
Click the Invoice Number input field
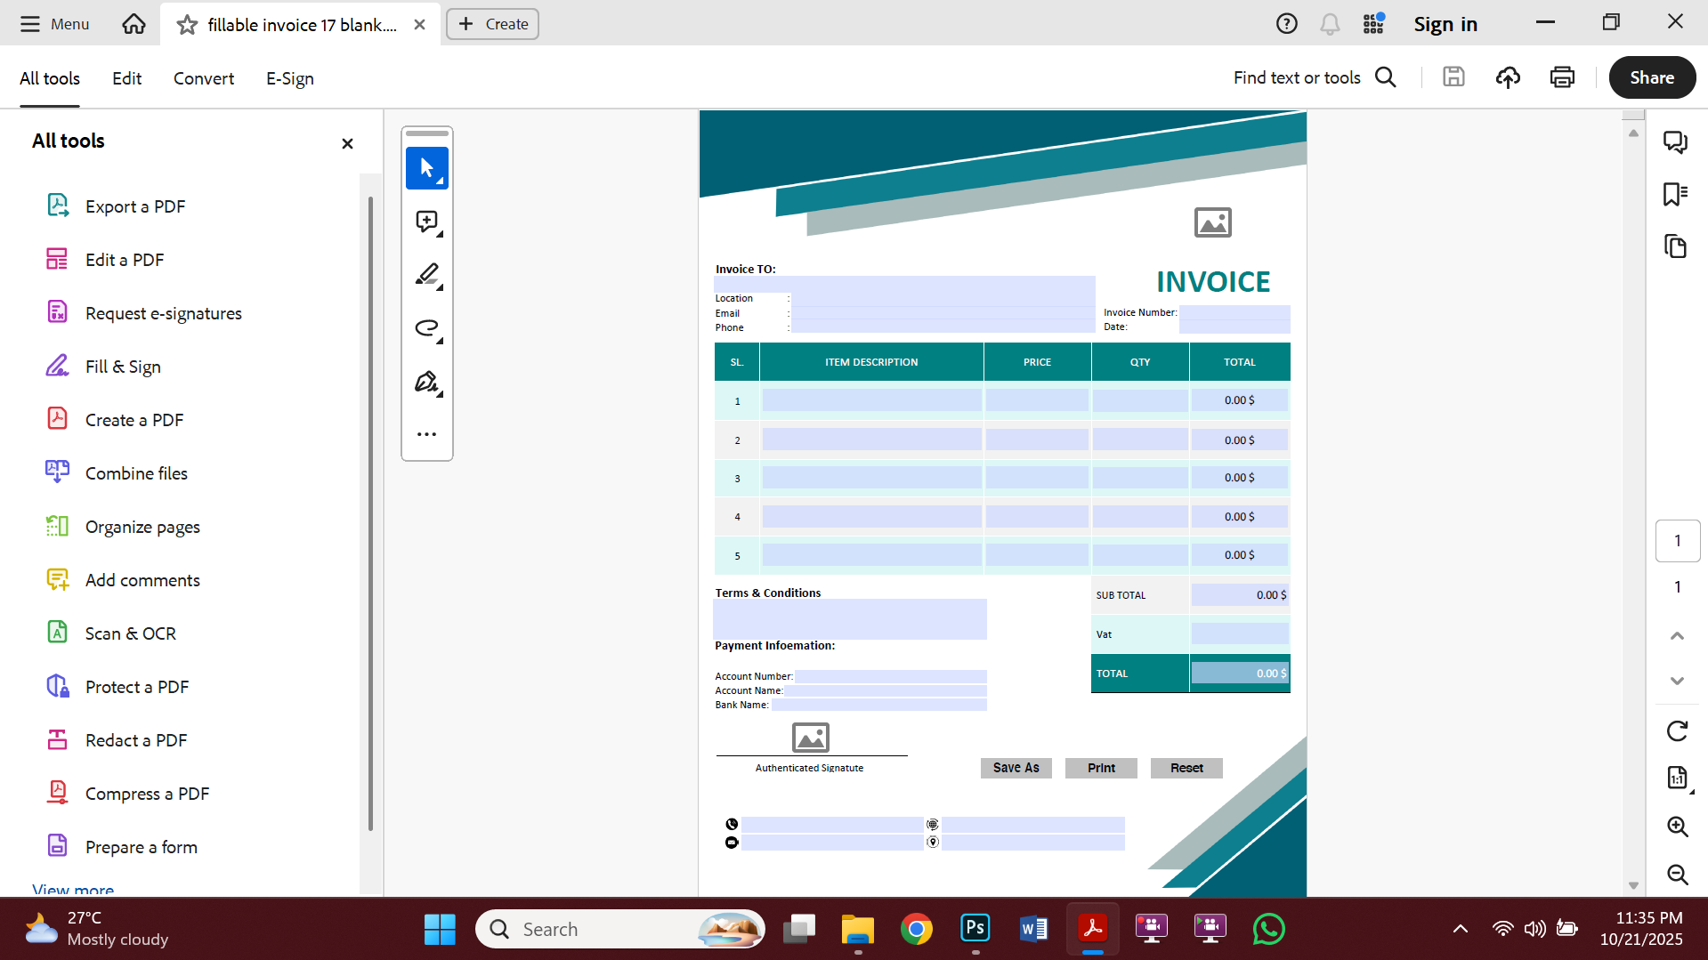click(1235, 319)
